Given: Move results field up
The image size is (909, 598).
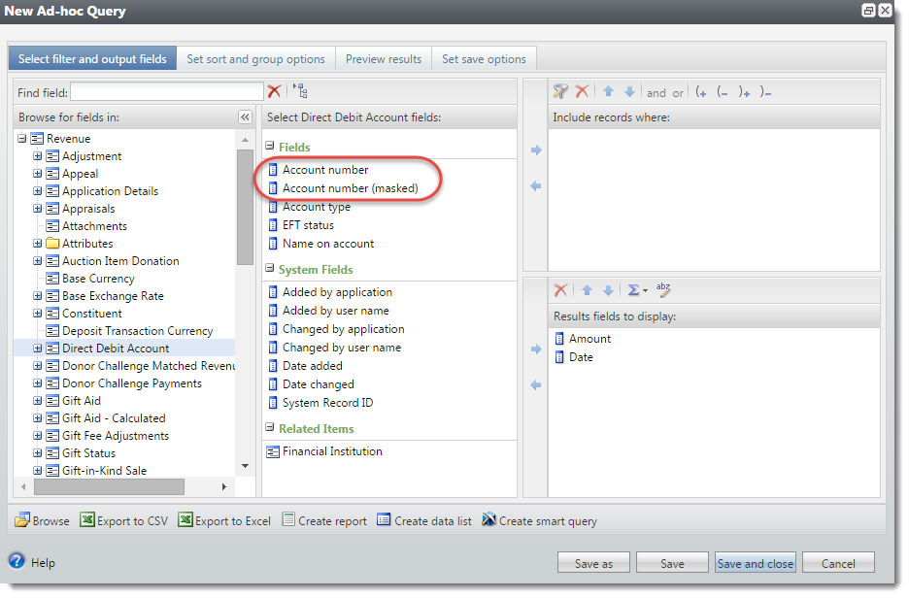Looking at the screenshot, I should [587, 289].
